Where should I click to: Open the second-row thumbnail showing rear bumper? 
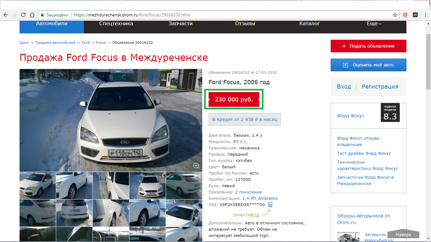[x=74, y=213]
